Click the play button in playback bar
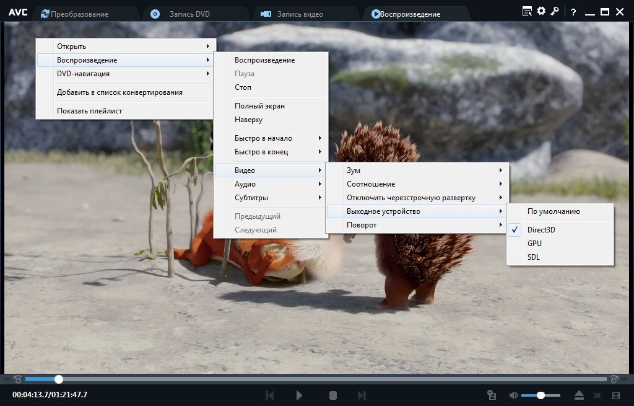This screenshot has height=406, width=634. [300, 395]
